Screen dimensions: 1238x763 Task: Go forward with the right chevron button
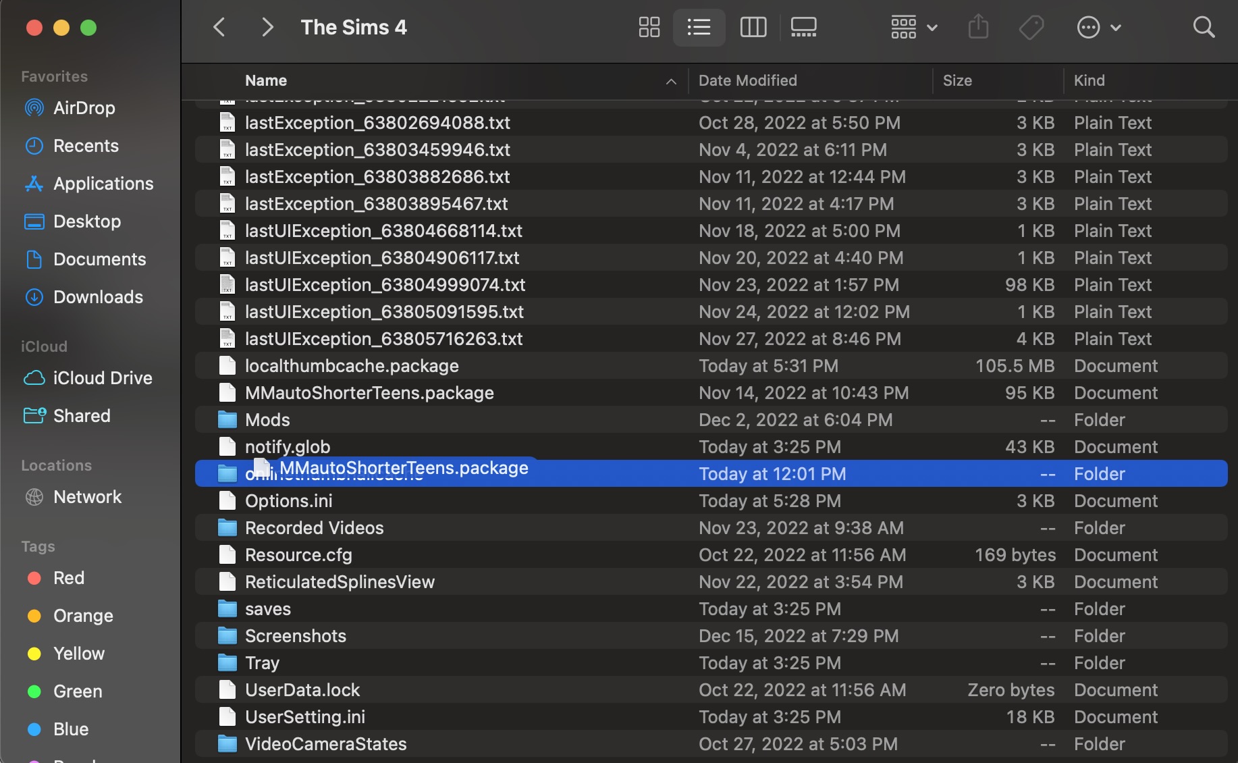click(267, 28)
